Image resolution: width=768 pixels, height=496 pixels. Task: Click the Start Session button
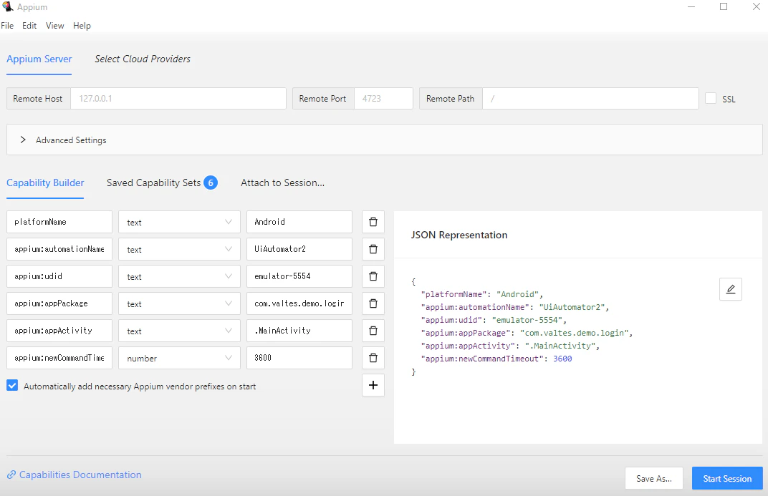click(727, 478)
